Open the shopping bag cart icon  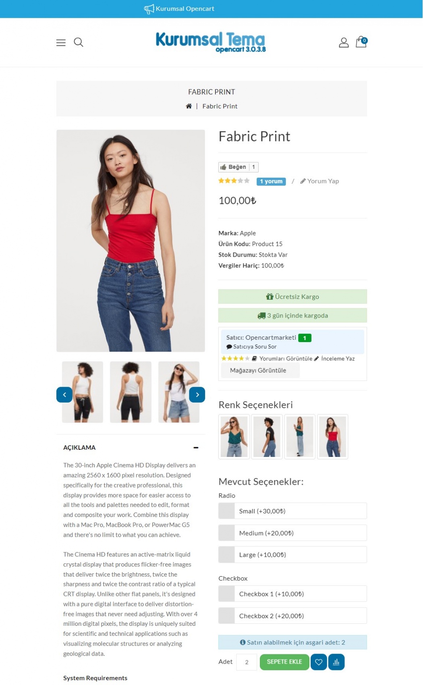[361, 42]
